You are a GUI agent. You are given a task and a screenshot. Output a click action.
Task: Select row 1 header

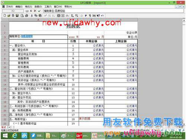tap(5, 26)
